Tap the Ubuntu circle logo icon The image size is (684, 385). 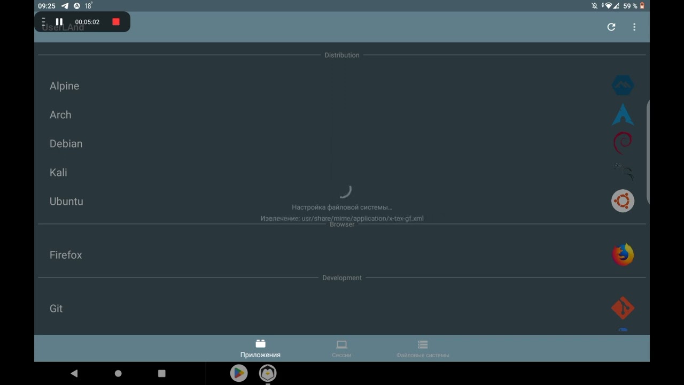tap(623, 201)
